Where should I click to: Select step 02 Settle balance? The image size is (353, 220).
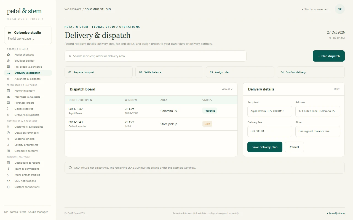[169, 72]
